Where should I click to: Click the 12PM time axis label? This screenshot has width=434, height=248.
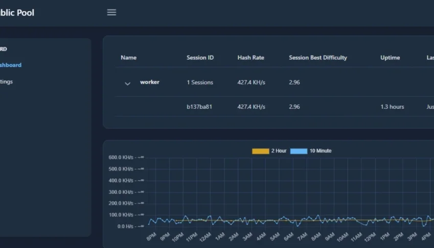pyautogui.click(x=370, y=237)
